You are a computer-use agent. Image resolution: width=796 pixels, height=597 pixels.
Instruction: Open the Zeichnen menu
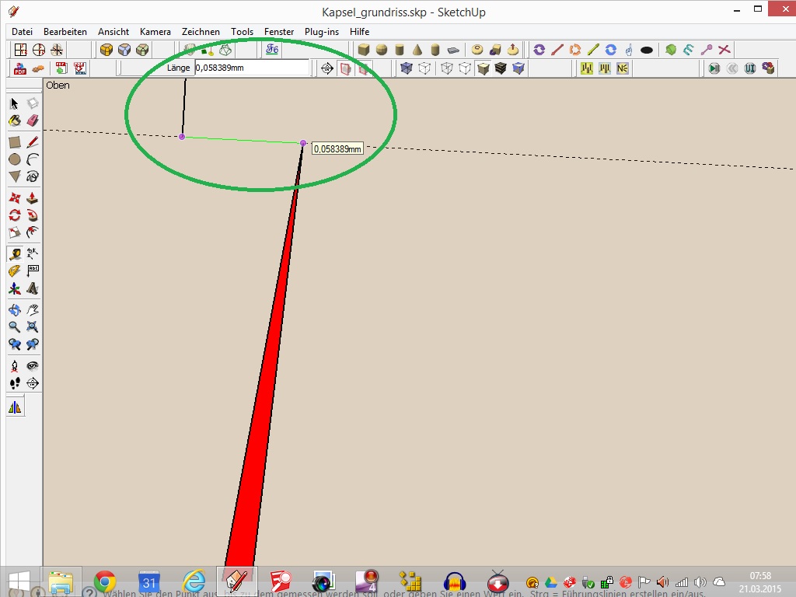[x=201, y=32]
